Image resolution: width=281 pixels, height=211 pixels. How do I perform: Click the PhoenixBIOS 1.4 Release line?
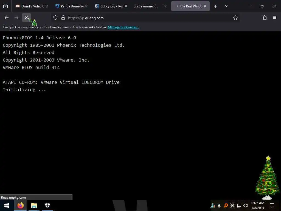40,38
